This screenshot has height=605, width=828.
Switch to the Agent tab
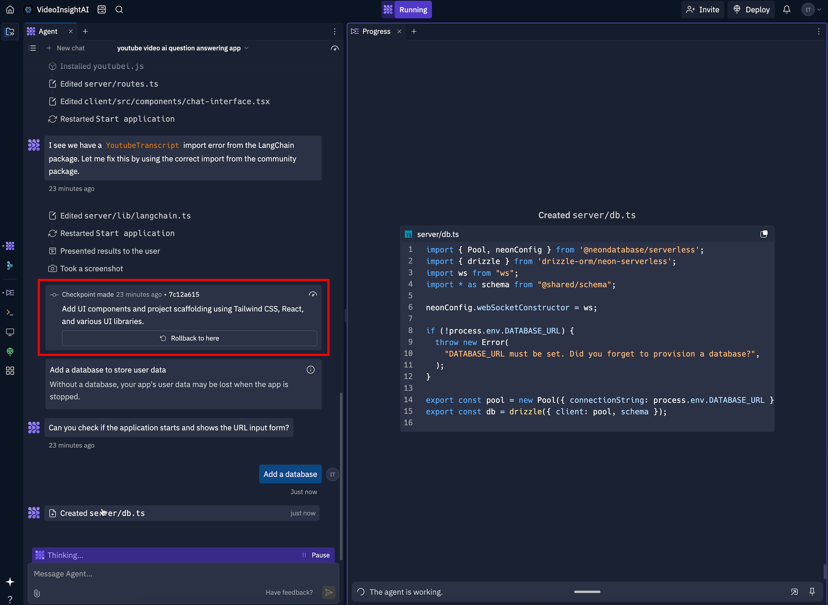click(x=48, y=32)
